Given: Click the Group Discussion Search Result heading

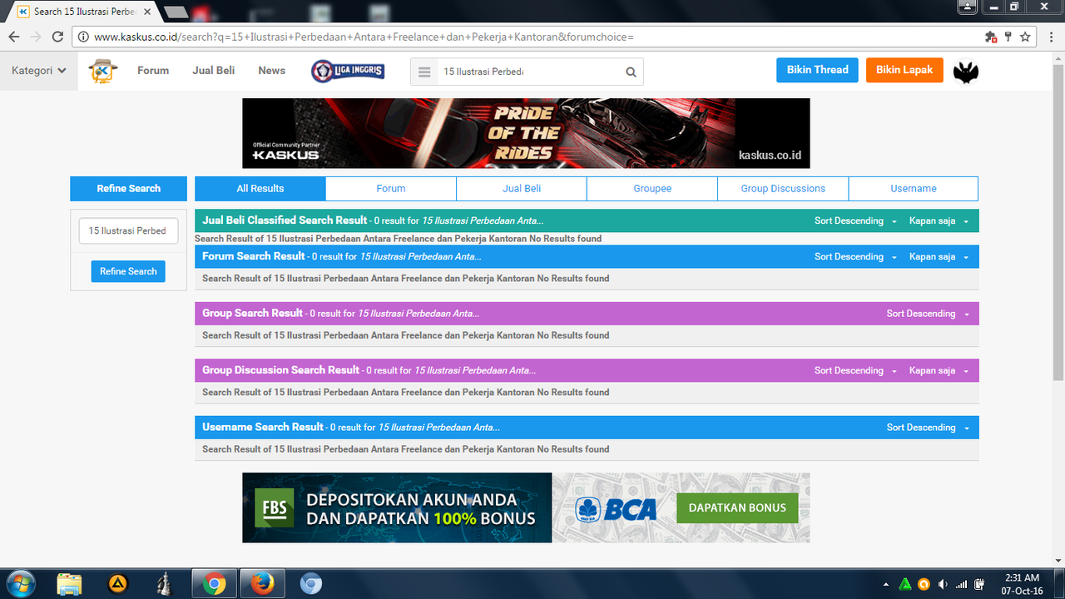Looking at the screenshot, I should 280,370.
